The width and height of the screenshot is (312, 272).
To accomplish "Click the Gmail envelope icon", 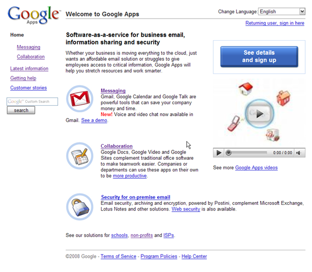I will 80,98.
